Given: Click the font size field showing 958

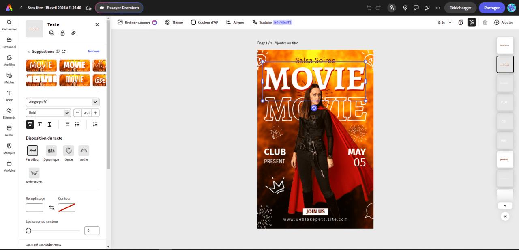Looking at the screenshot, I should 86,113.
